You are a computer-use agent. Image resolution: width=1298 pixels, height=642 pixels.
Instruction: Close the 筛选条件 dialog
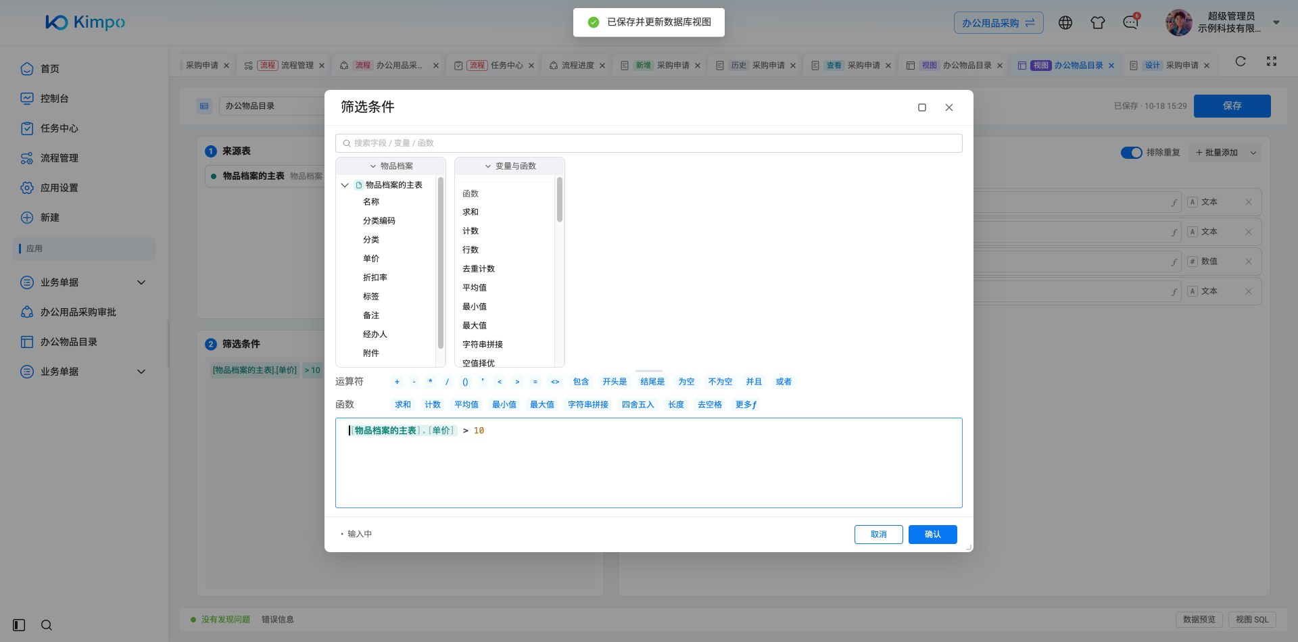[x=949, y=107]
